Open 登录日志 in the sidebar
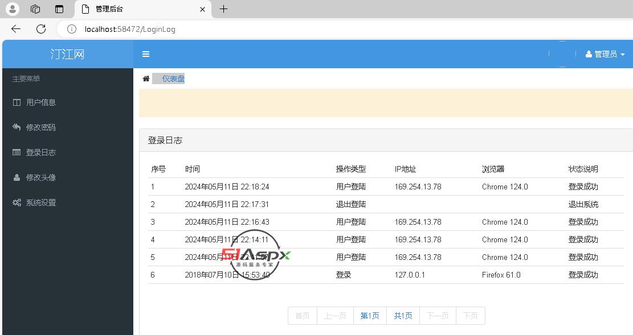The height and width of the screenshot is (335, 633). (x=41, y=152)
